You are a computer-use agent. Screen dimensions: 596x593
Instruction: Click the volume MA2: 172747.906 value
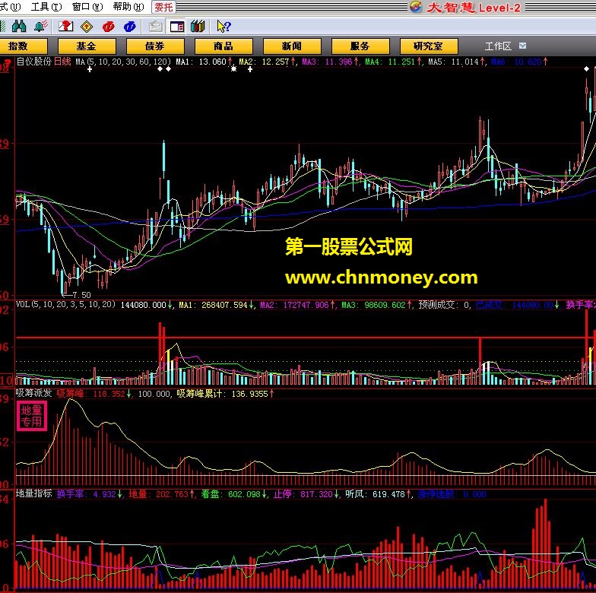coord(295,305)
